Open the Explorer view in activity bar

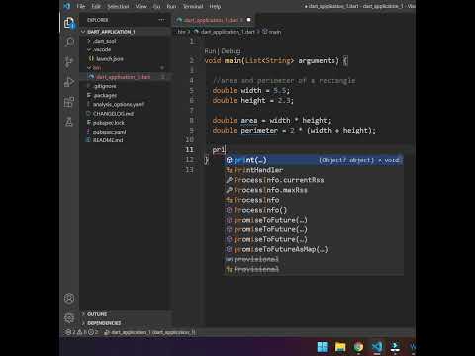tap(69, 23)
